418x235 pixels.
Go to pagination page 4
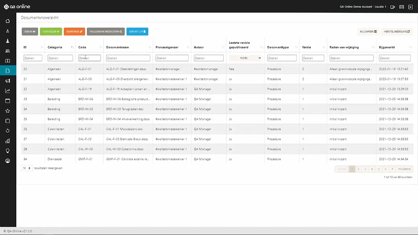pos(372,169)
